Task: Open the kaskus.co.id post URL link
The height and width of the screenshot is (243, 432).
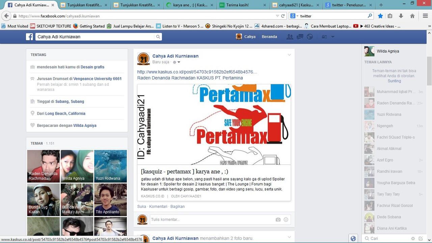Action: [197, 72]
